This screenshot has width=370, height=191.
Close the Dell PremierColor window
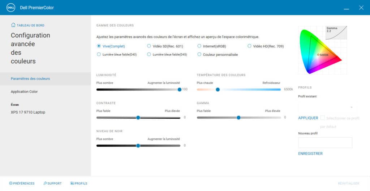[361, 8]
